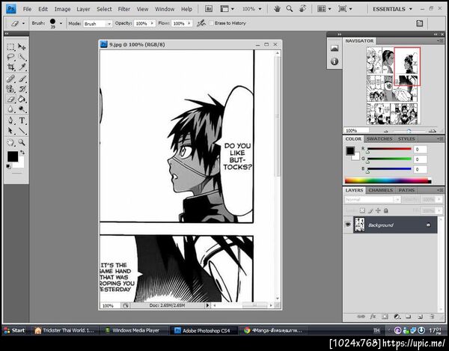Reset default foreground and background colors

click(8, 166)
